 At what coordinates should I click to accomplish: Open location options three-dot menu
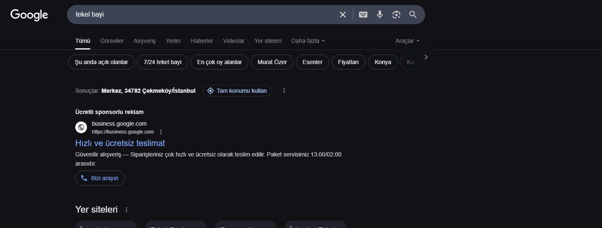tap(284, 90)
